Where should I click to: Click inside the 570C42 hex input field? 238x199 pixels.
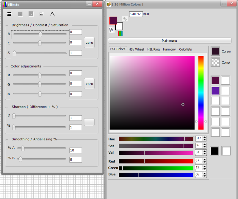pos(136,14)
